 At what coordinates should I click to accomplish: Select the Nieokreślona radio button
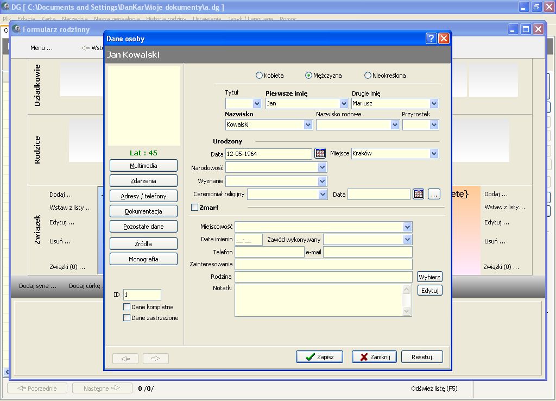pos(368,75)
